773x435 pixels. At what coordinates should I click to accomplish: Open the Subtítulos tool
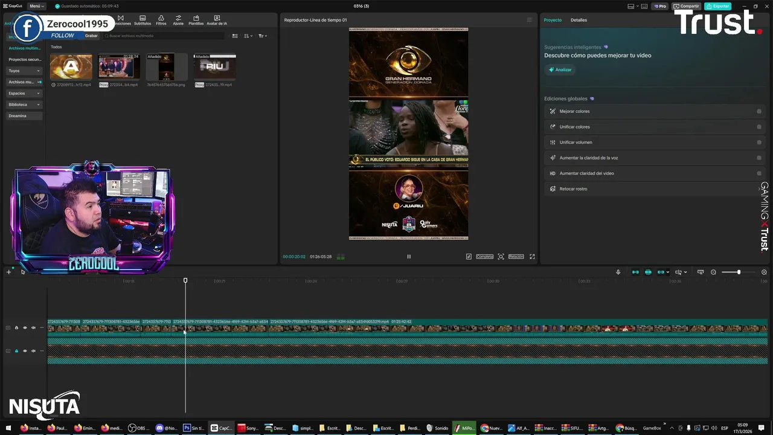click(x=143, y=21)
